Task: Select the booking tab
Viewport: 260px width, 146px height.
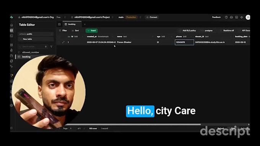Action: (x=72, y=24)
